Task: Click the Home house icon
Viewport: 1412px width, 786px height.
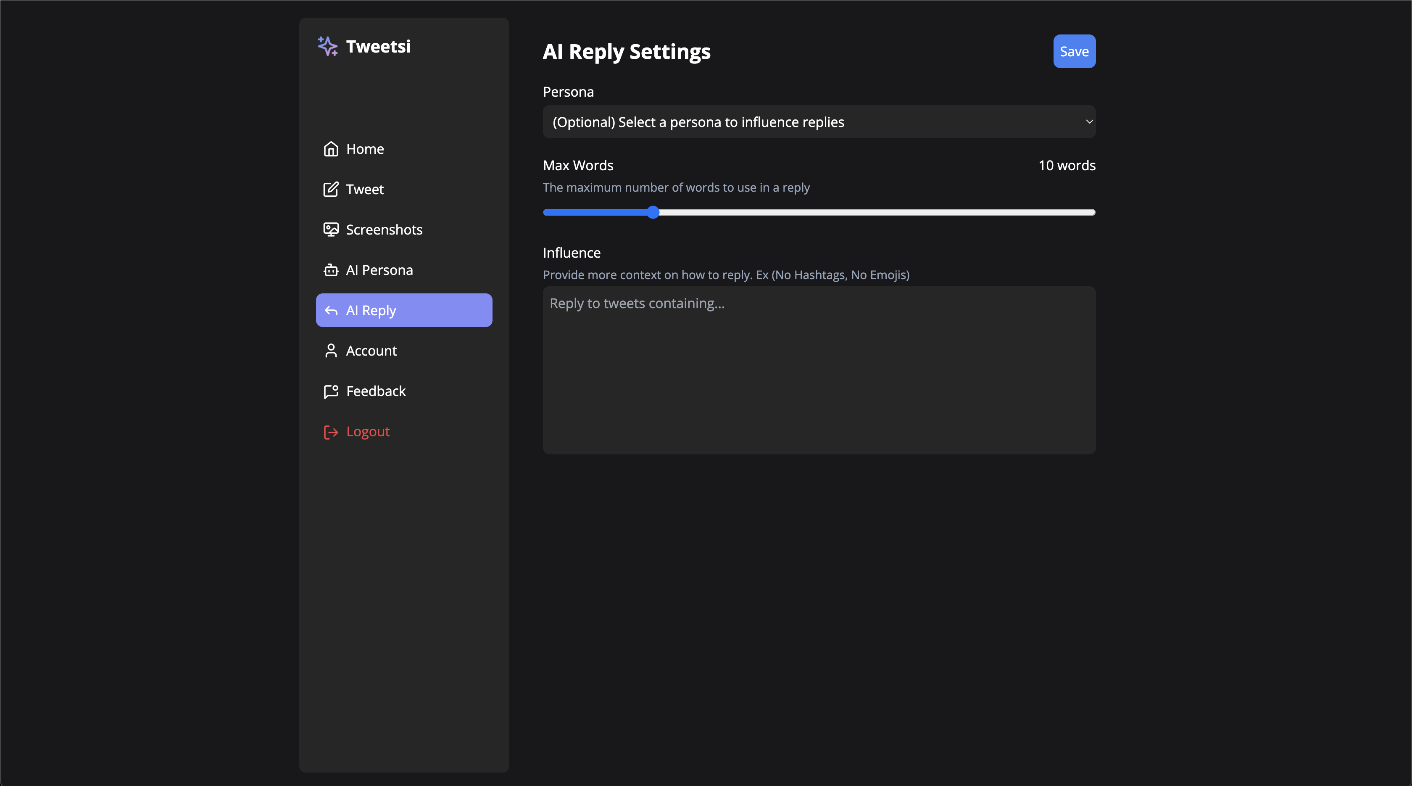Action: (x=331, y=149)
